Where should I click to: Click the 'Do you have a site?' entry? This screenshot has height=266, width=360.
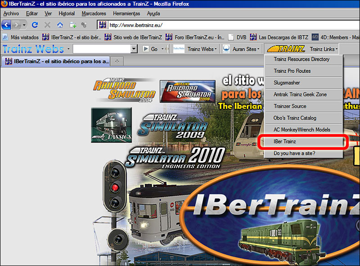[303, 153]
